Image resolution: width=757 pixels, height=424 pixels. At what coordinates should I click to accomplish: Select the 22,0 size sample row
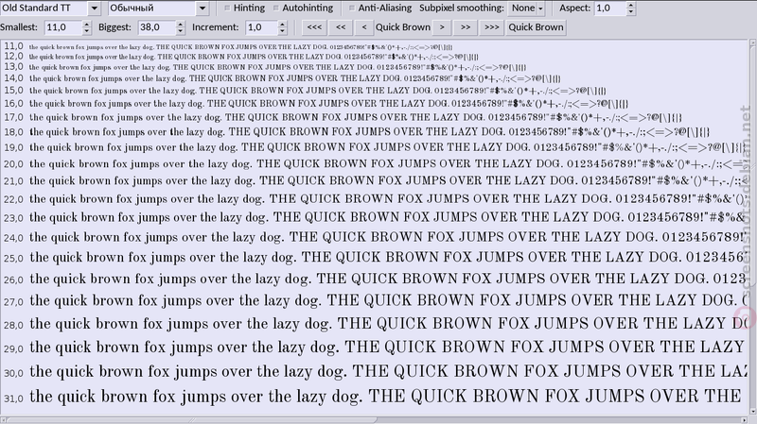375,198
